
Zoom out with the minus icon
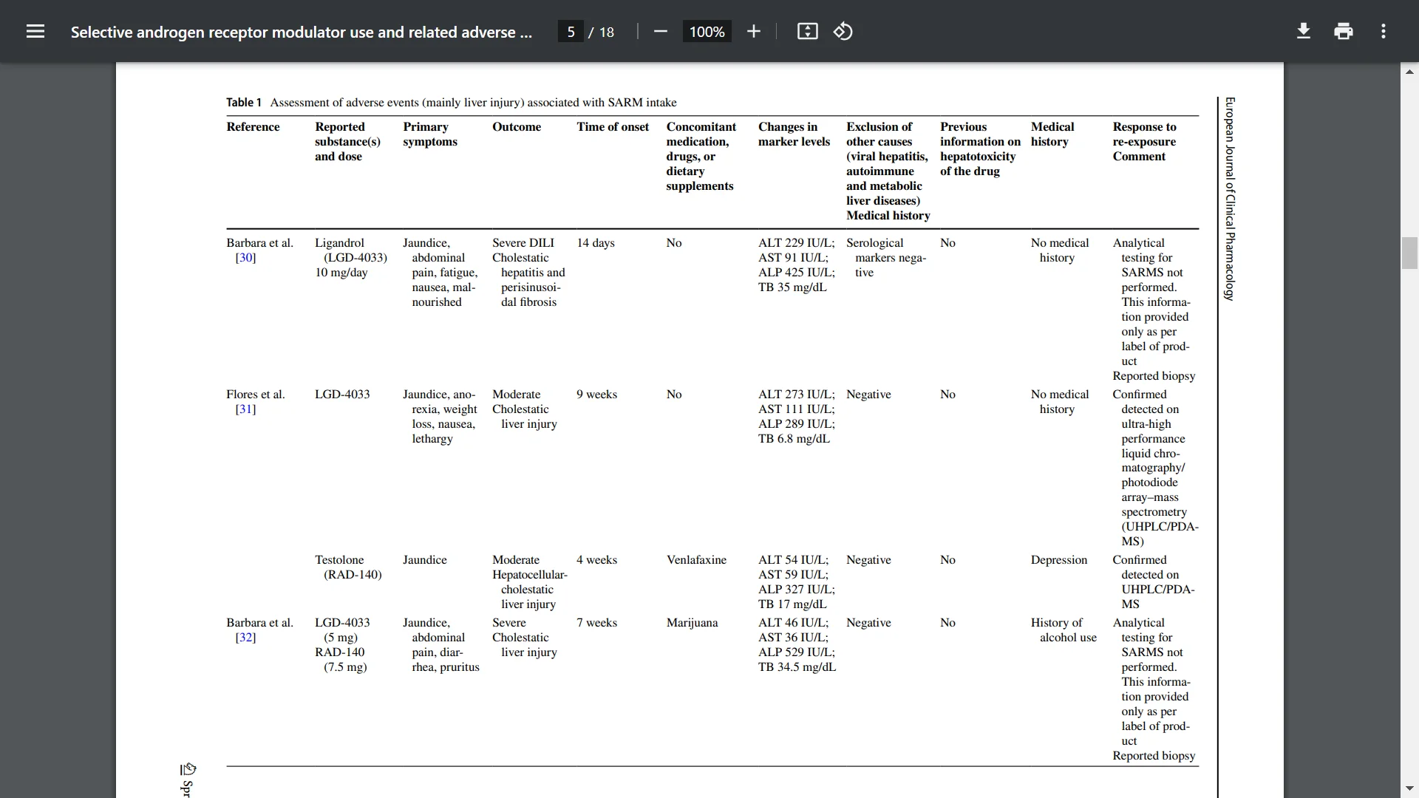click(x=661, y=31)
